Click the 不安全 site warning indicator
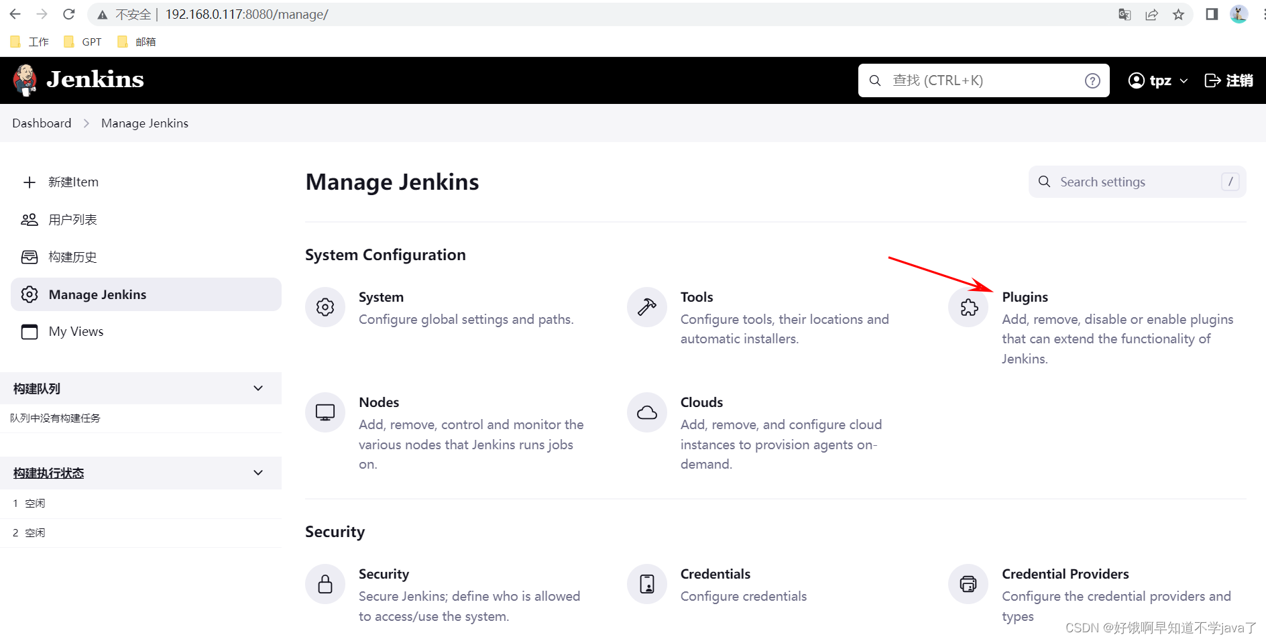This screenshot has width=1266, height=641. click(x=125, y=15)
